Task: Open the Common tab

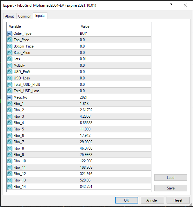Action: pyautogui.click(x=25, y=16)
